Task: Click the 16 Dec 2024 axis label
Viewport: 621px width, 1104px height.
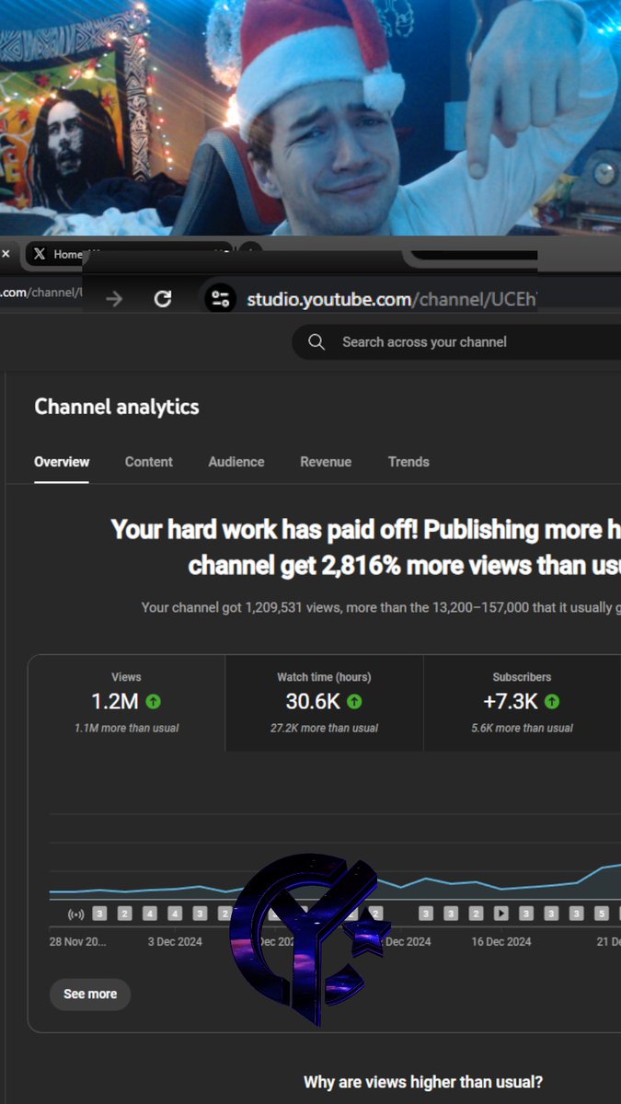Action: 501,942
